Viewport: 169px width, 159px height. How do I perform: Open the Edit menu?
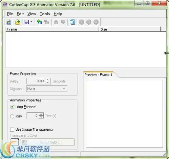pyautogui.click(x=20, y=14)
